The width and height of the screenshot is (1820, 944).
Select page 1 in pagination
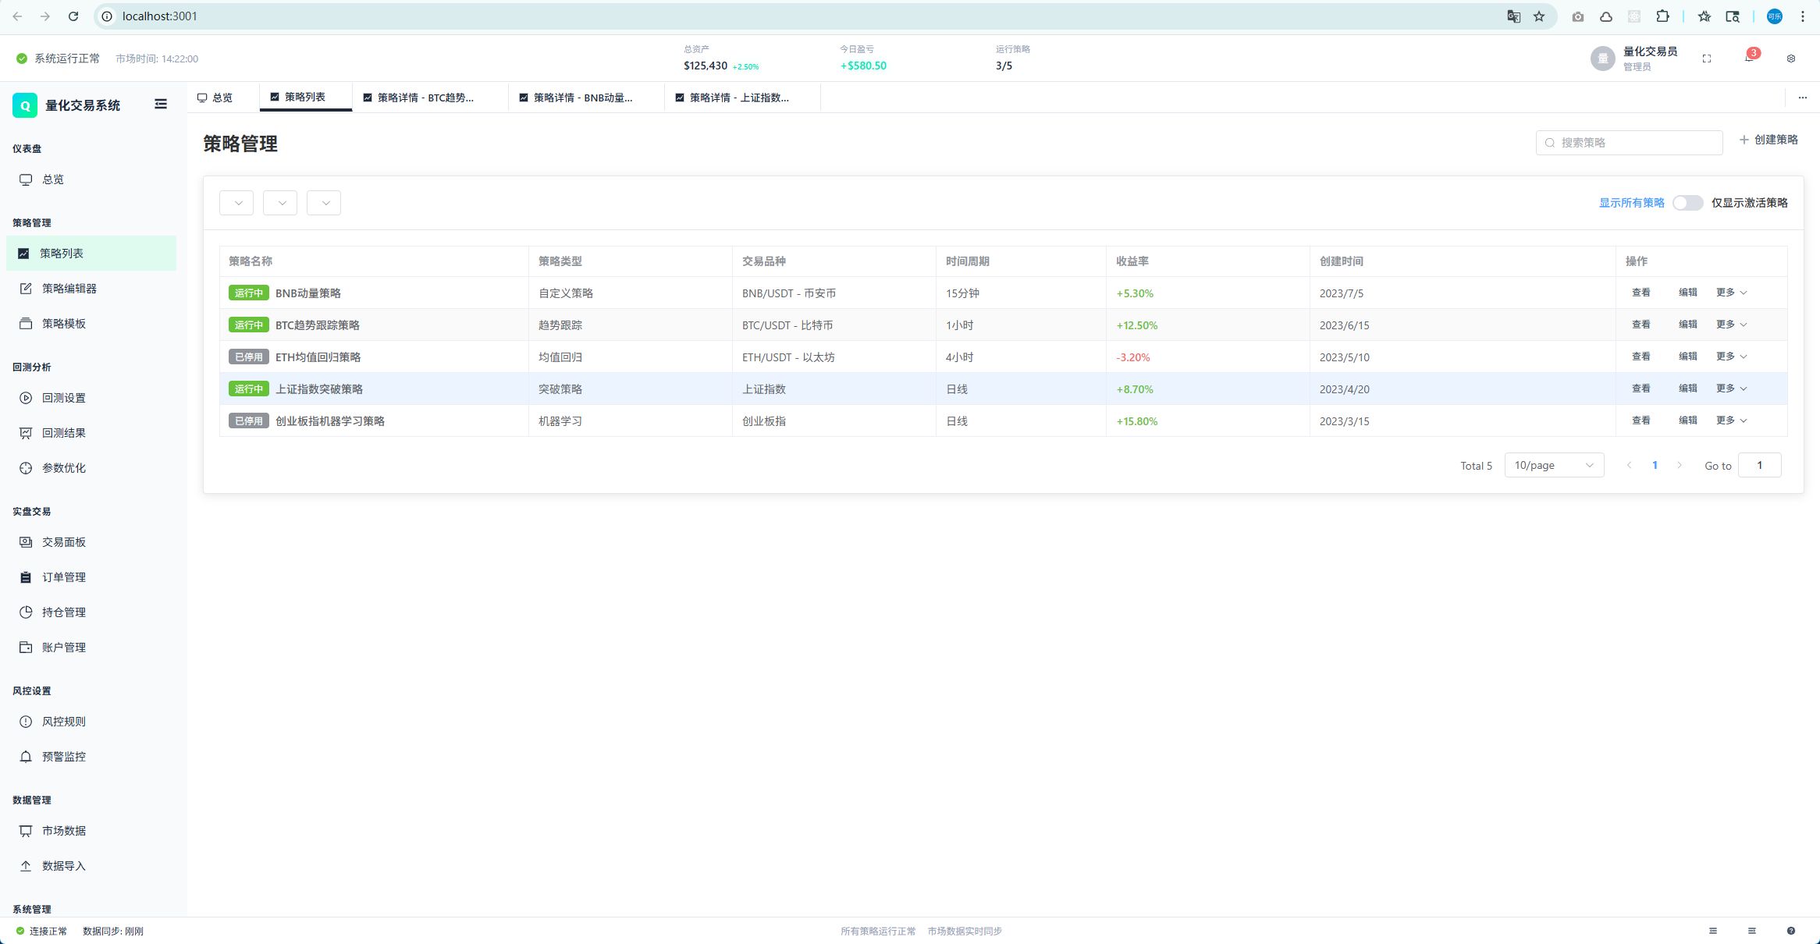(x=1655, y=465)
